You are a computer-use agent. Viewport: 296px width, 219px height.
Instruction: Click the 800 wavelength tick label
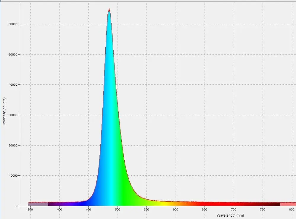[292, 210]
